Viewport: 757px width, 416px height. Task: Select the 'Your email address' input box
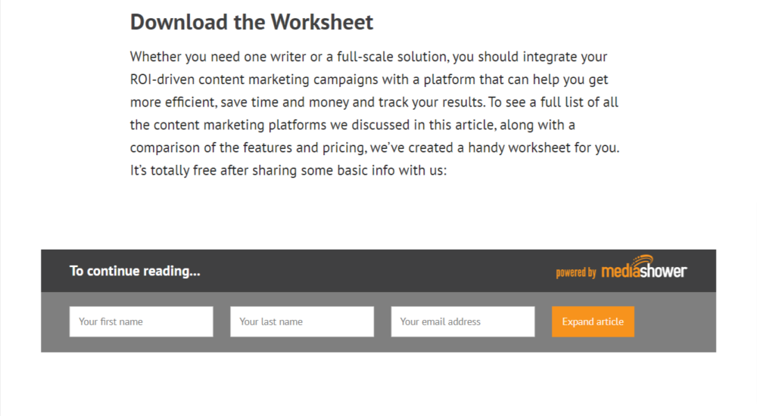pyautogui.click(x=463, y=321)
